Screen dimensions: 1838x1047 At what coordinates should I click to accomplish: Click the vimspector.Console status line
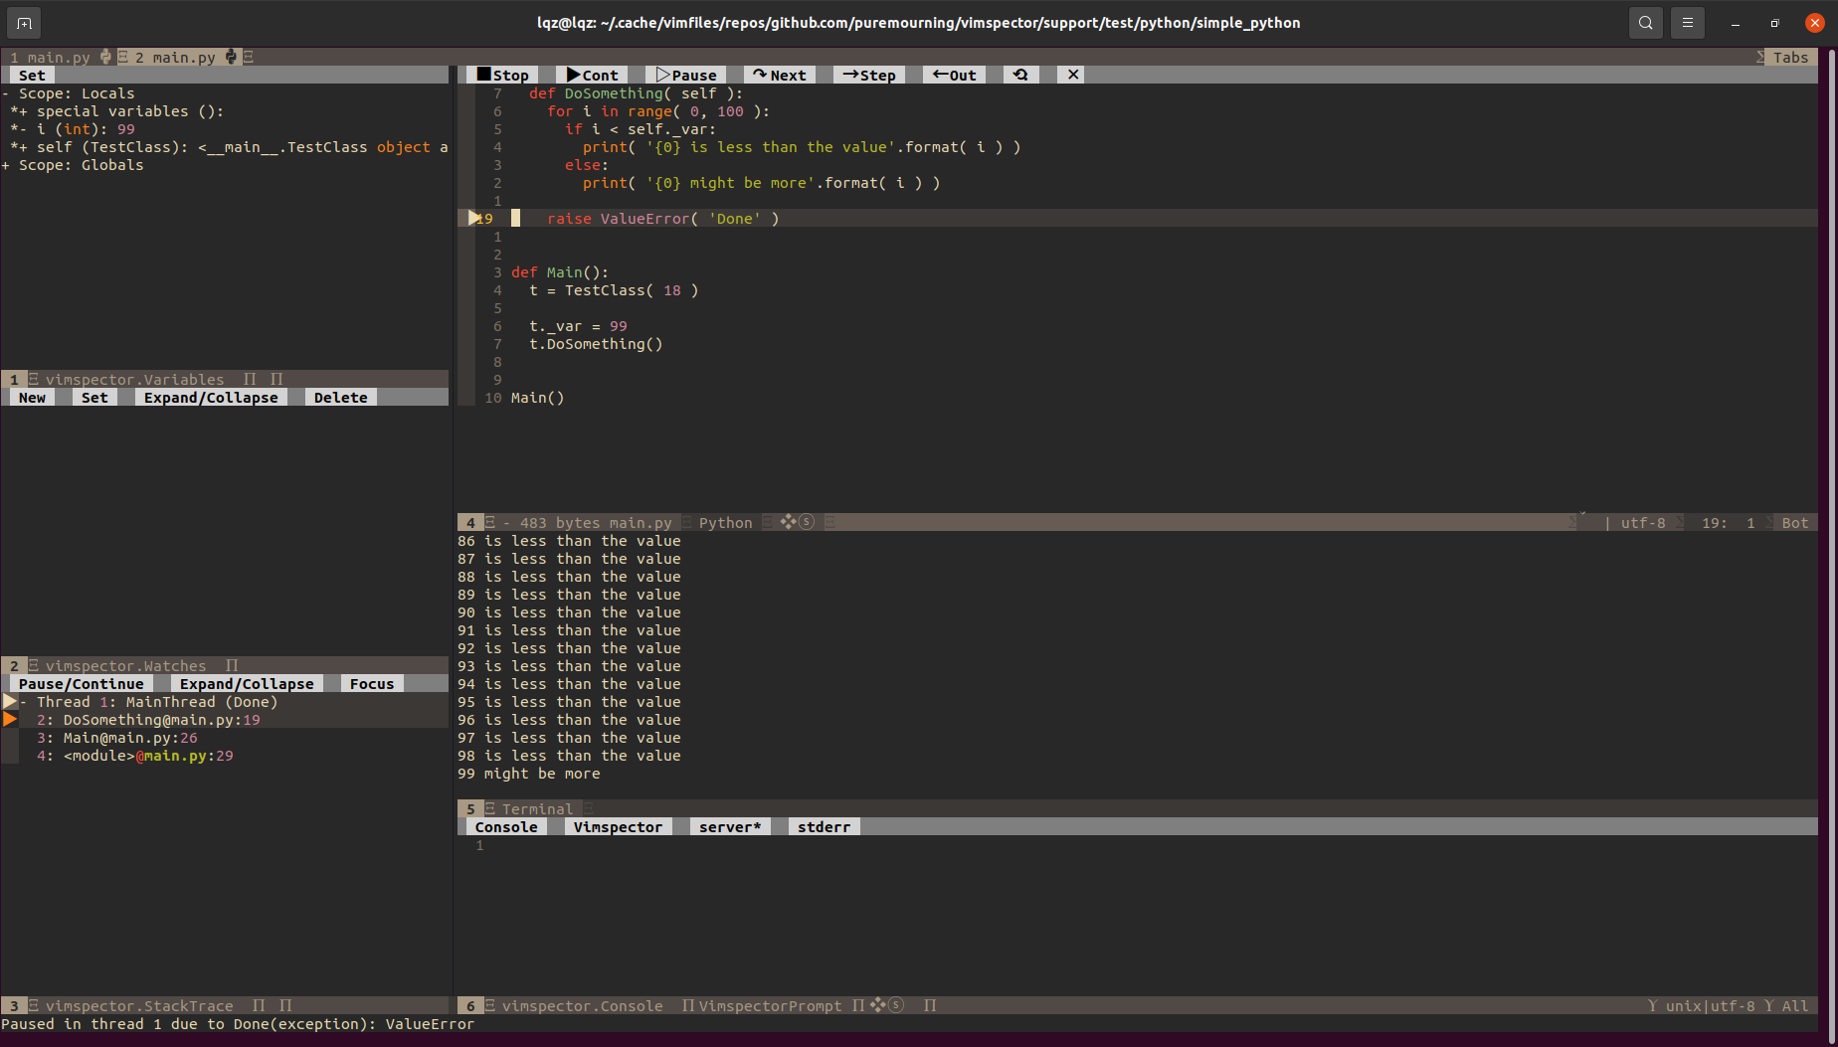(1137, 1005)
